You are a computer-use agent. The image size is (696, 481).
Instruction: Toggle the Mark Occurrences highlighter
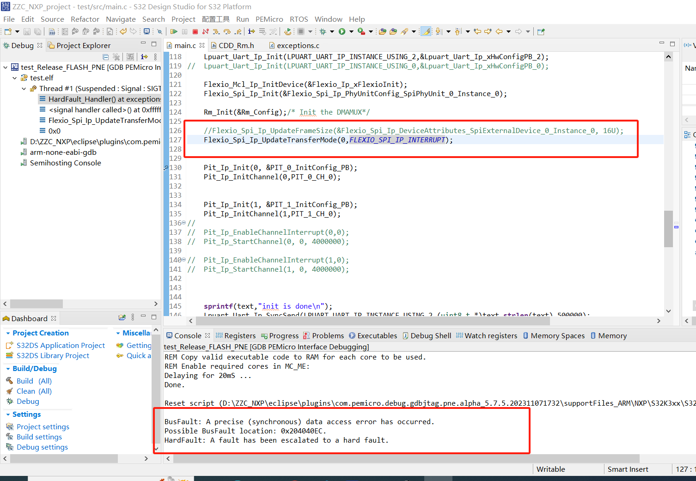425,31
